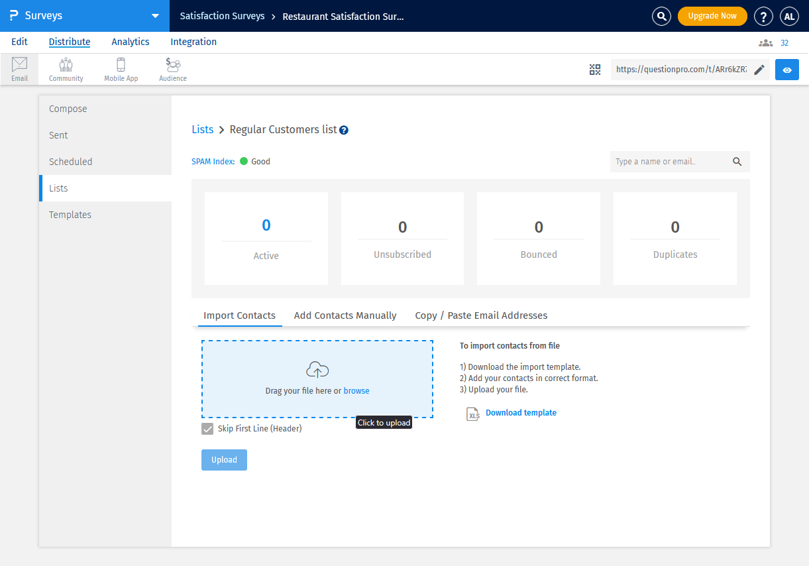Click the browse link in upload area
Screen dimensions: 809x566
(x=356, y=391)
